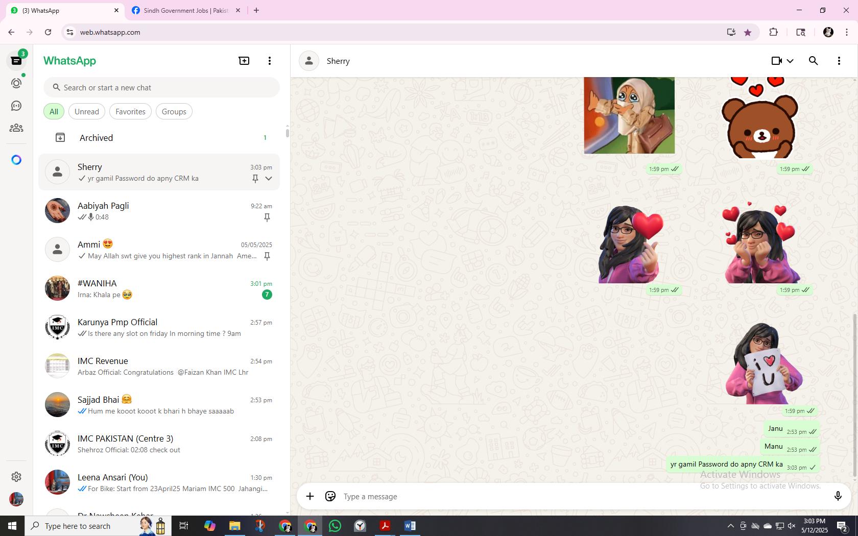Click the conversation scrollbar thumb

[x=855, y=396]
